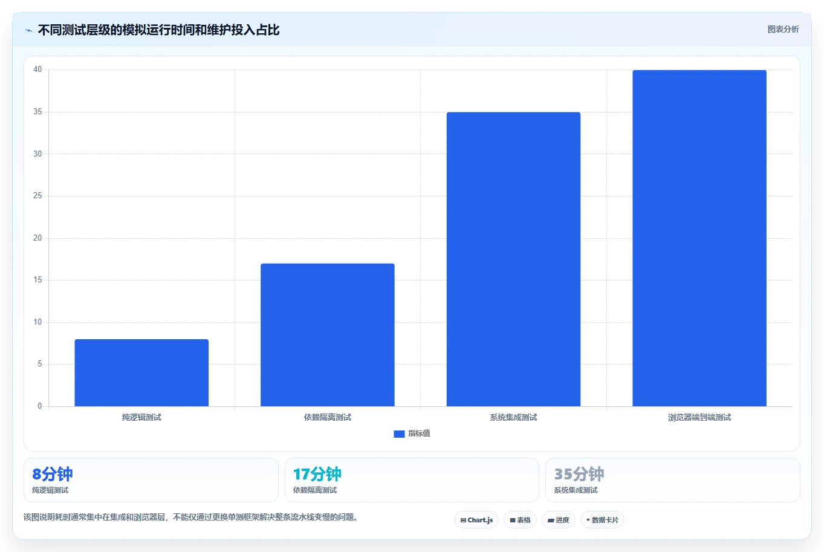Select the Chart.js tag pill
This screenshot has width=824, height=552.
[476, 520]
